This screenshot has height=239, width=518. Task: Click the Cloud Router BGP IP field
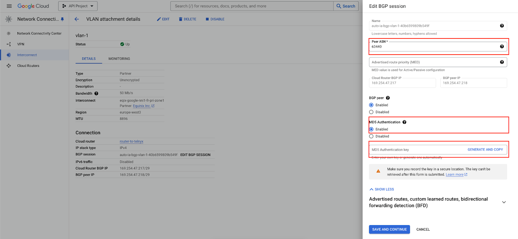point(402,82)
